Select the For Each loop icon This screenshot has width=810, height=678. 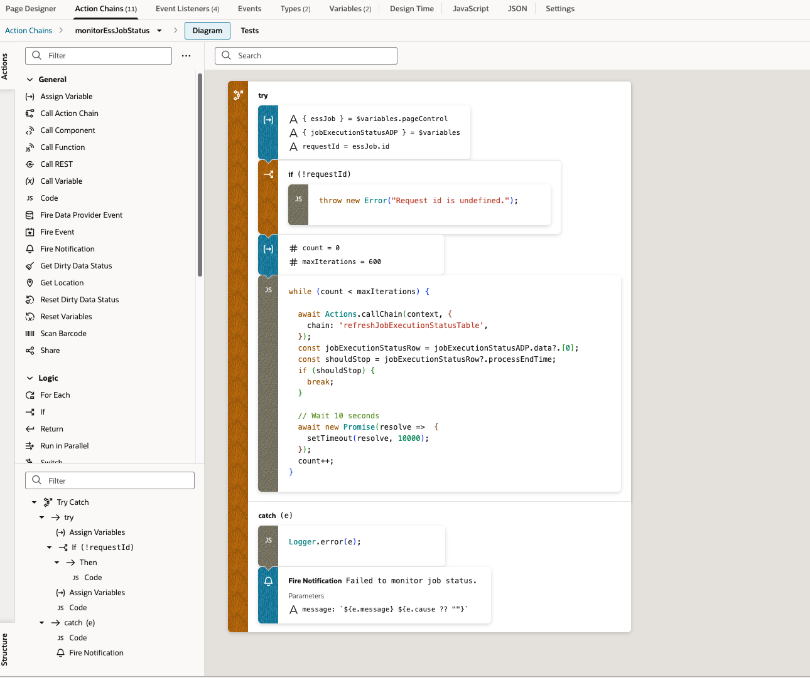click(x=30, y=395)
